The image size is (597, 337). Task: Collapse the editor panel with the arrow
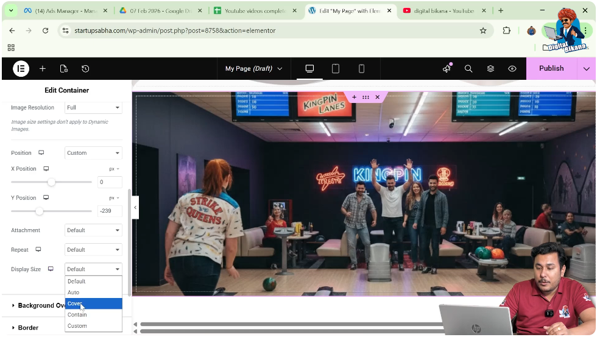pyautogui.click(x=135, y=208)
